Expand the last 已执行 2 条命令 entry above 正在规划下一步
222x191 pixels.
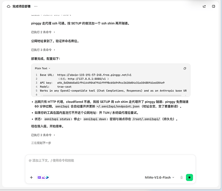click(43, 135)
